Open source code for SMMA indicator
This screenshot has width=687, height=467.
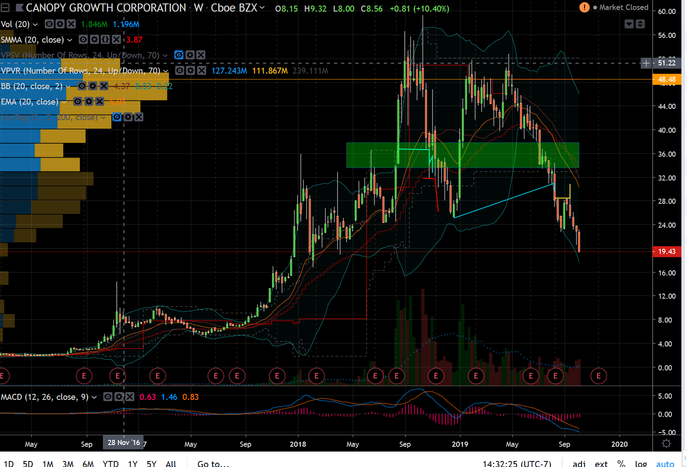(105, 40)
